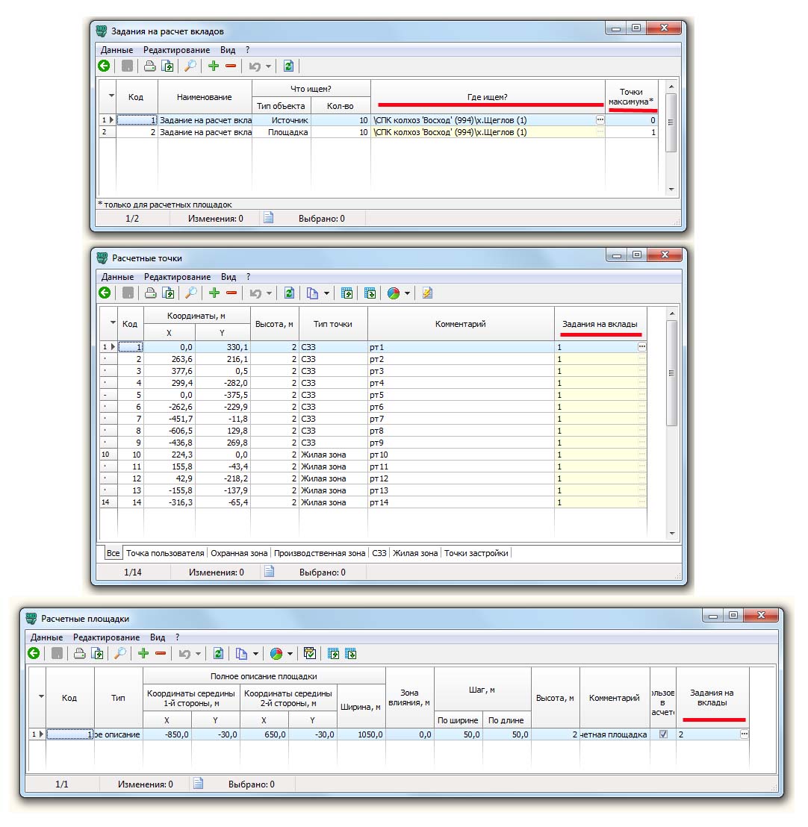Toggle the use-in-calculation checkbox for площадка row
Image resolution: width=808 pixels, height=827 pixels.
[663, 734]
